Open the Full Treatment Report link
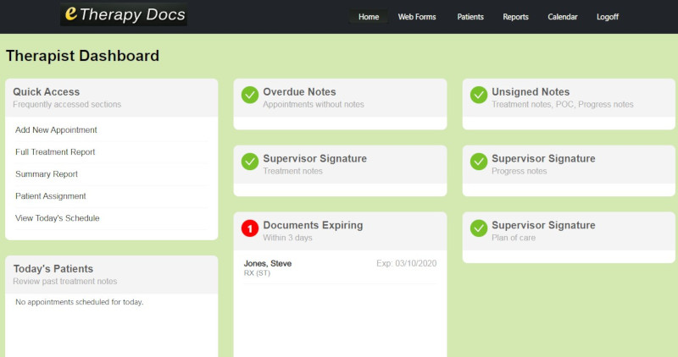The width and height of the screenshot is (678, 357). coord(55,152)
